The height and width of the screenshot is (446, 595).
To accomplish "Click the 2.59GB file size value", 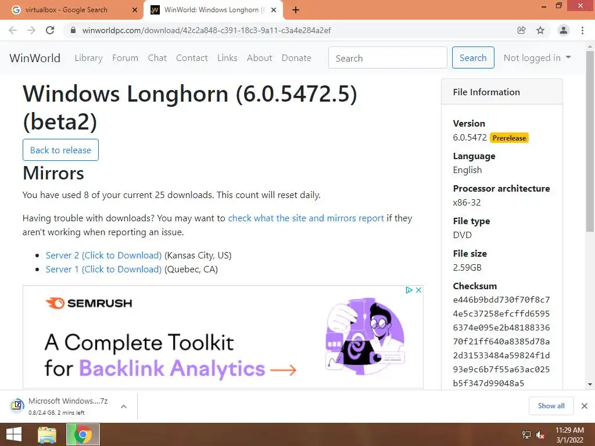I will tap(467, 267).
